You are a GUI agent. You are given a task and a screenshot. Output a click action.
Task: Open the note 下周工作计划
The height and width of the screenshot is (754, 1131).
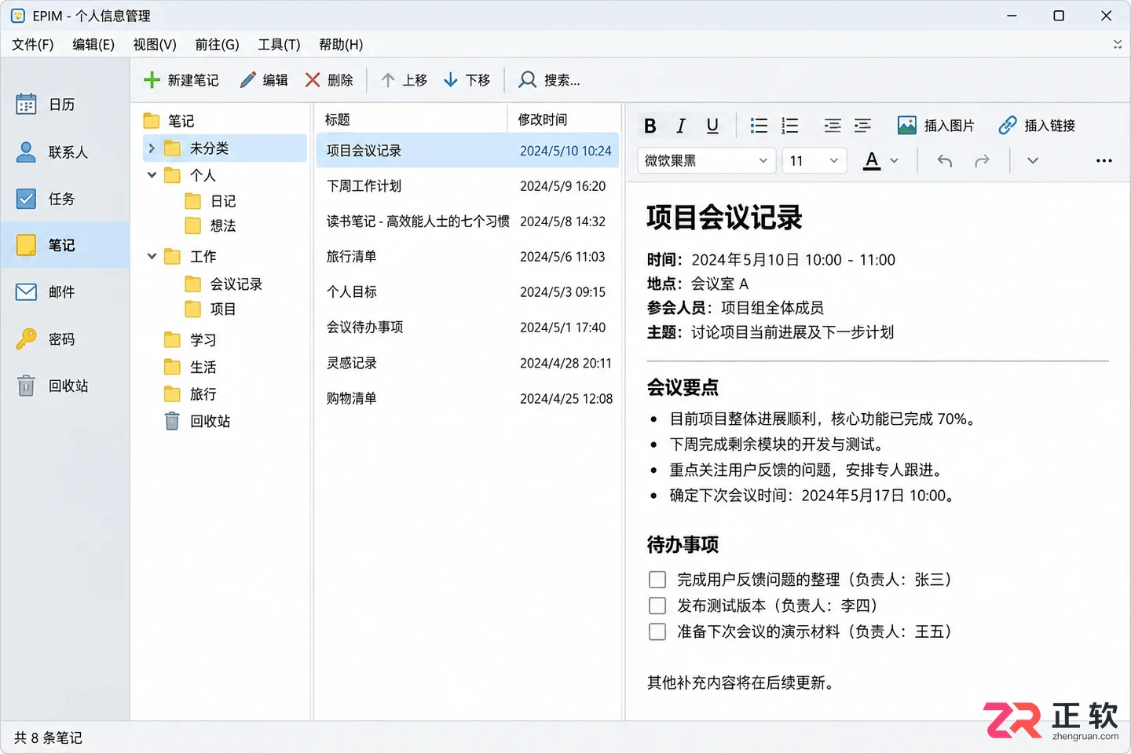click(x=467, y=186)
